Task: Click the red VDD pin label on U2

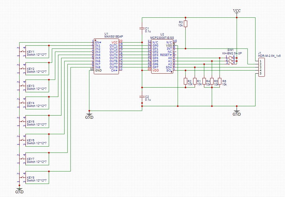Action: (156, 71)
